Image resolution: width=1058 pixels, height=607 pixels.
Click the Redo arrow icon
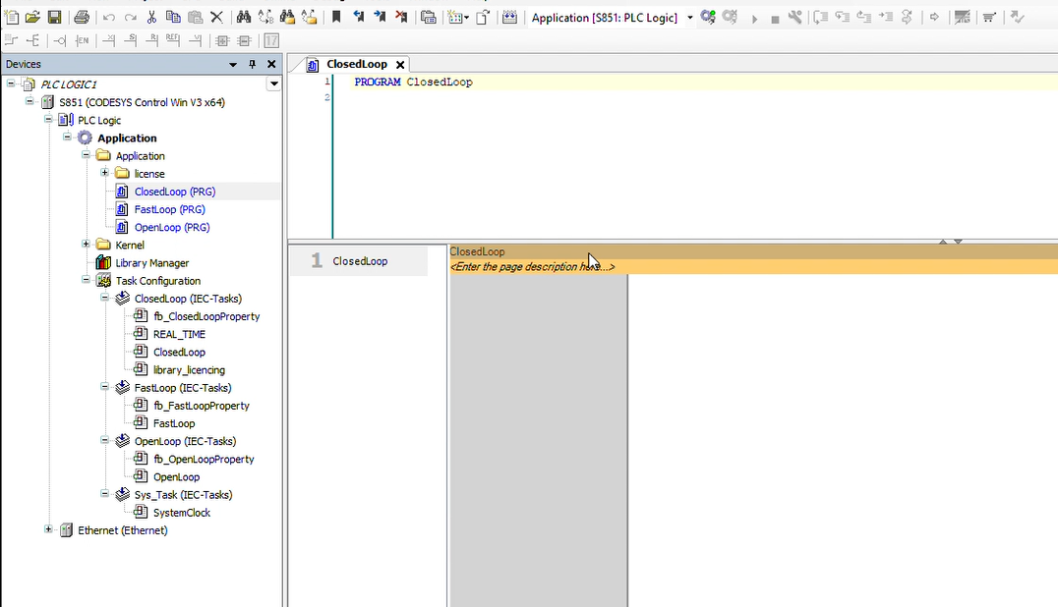click(130, 18)
